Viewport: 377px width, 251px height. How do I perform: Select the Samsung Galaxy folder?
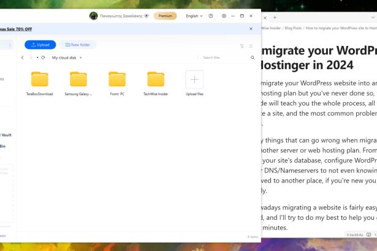click(x=78, y=83)
